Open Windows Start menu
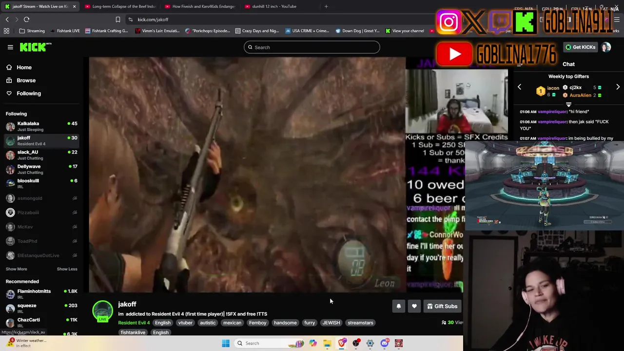This screenshot has width=624, height=351. pos(226,343)
